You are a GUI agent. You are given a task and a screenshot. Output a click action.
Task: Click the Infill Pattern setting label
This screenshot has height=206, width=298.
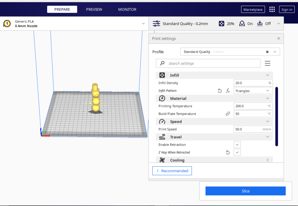click(x=168, y=91)
